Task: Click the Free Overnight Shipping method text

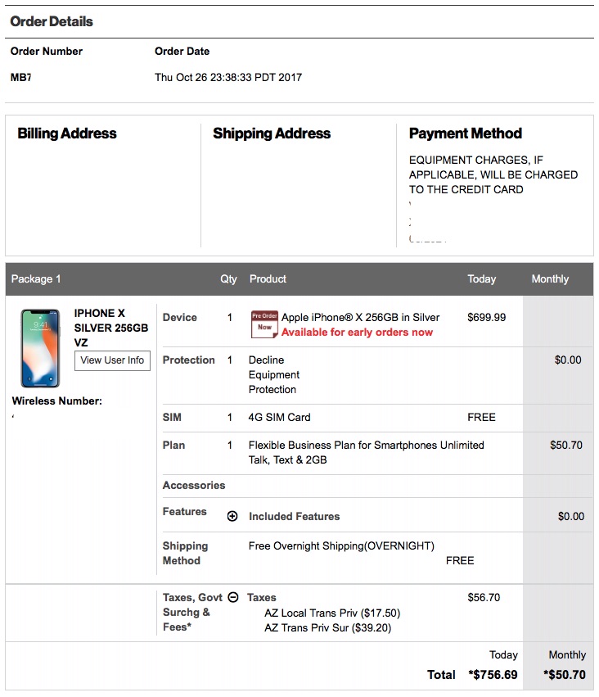Action: click(341, 545)
